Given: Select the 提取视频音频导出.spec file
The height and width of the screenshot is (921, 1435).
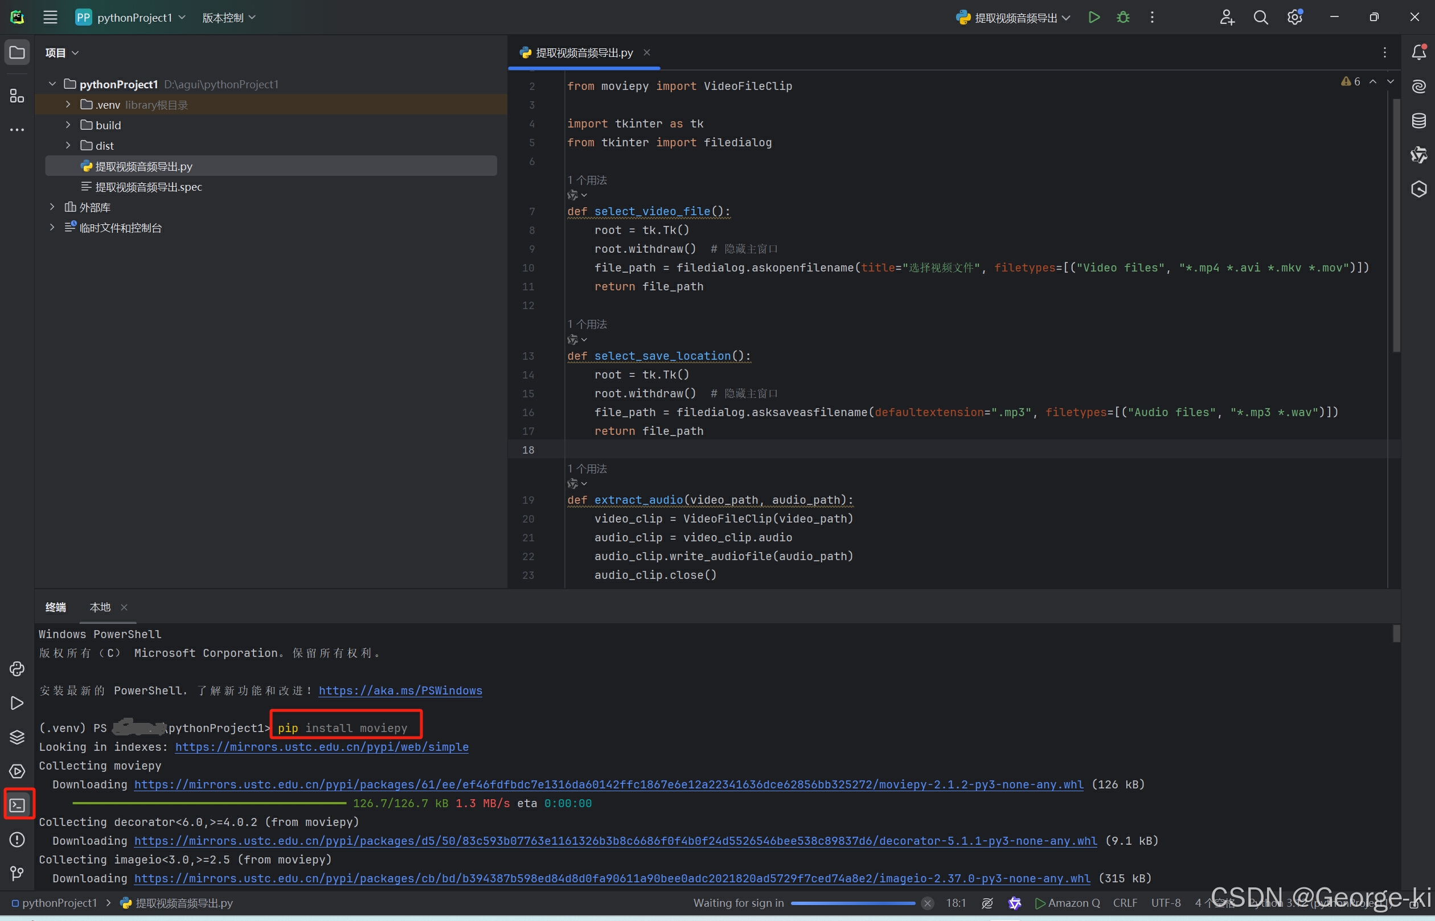Looking at the screenshot, I should click(149, 187).
